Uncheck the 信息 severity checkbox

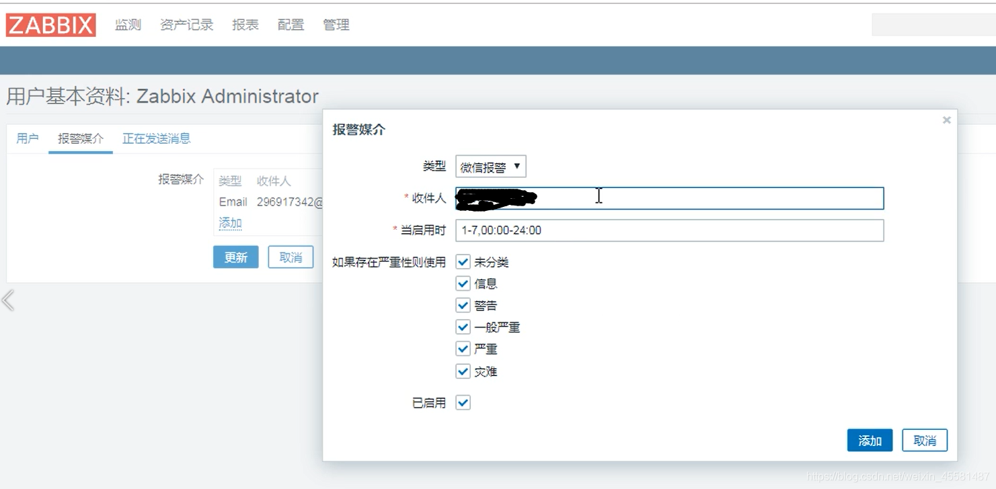coord(463,283)
